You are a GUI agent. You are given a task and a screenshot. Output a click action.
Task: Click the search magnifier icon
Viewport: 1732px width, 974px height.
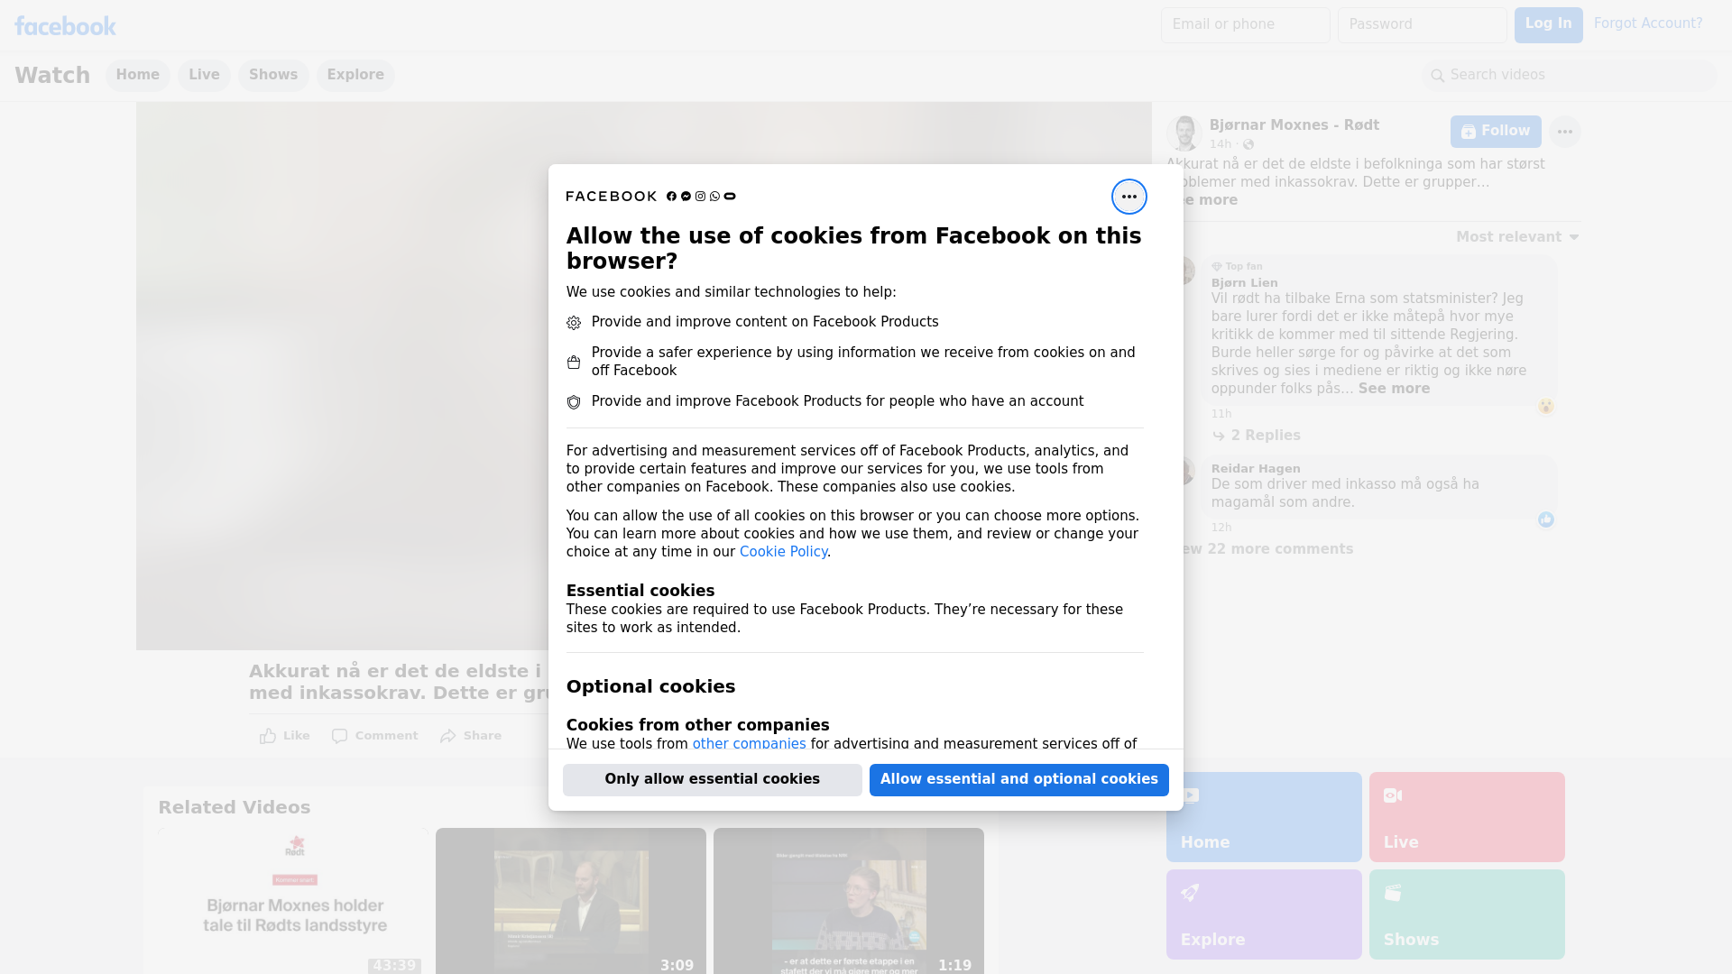click(1437, 76)
